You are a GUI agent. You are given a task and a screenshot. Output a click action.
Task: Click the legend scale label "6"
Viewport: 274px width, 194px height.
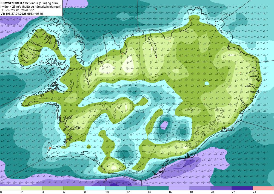64,192
